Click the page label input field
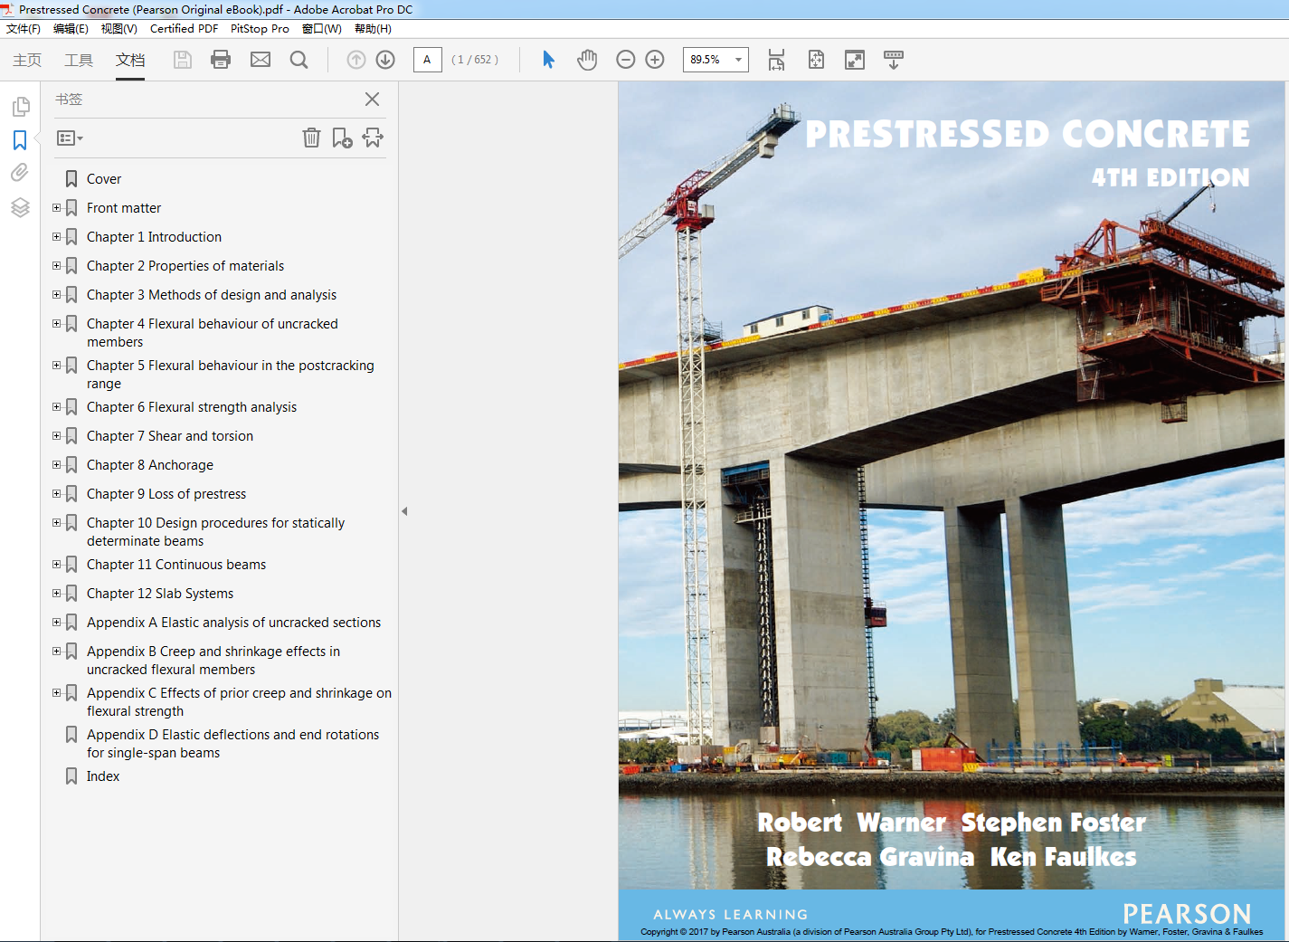The height and width of the screenshot is (942, 1289). (x=427, y=60)
